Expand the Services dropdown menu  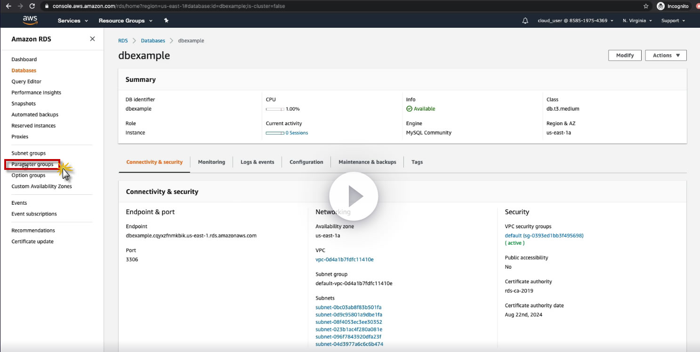point(72,21)
